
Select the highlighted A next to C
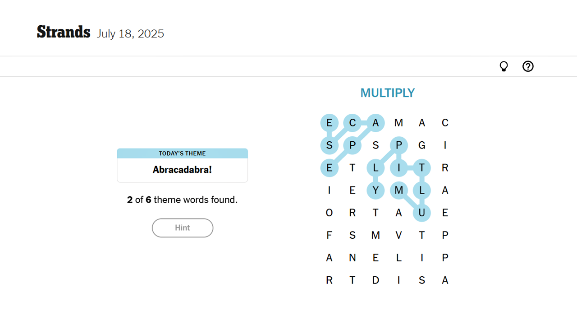[376, 122]
